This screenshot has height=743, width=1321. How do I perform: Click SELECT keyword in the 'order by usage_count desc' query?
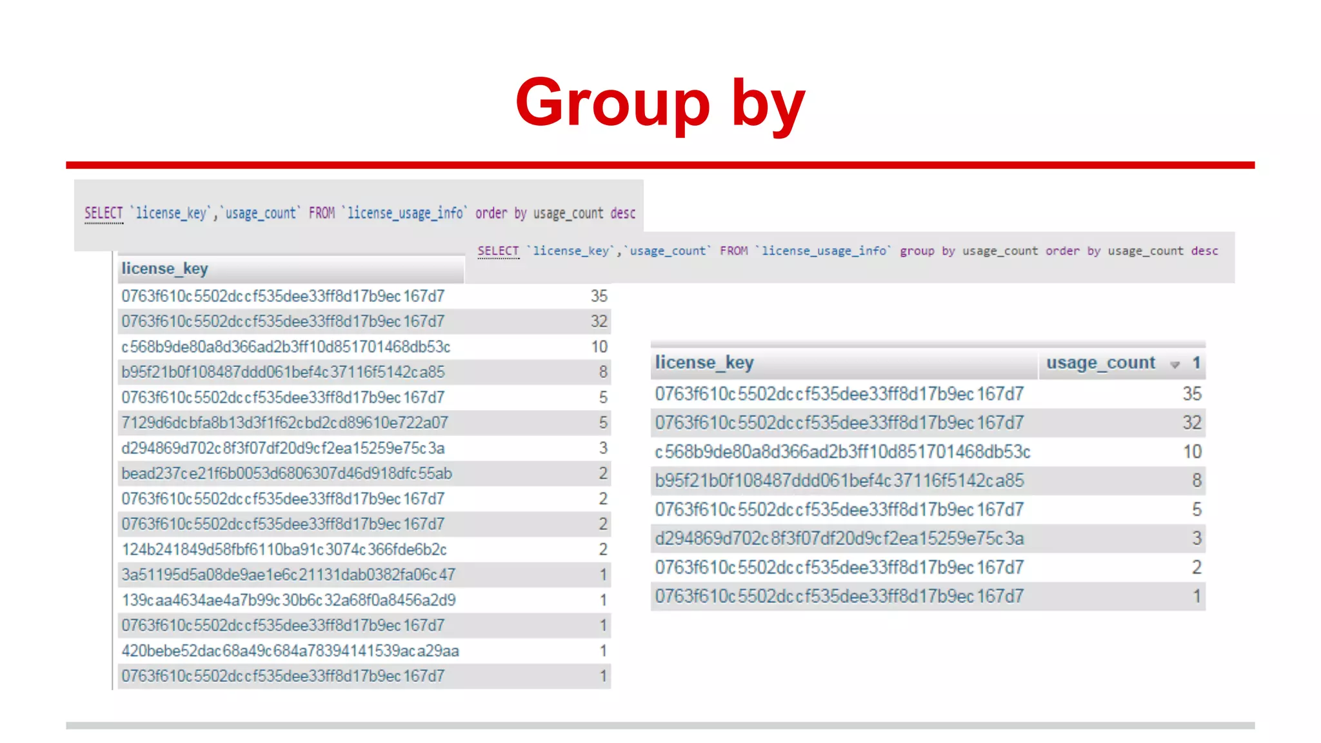103,213
